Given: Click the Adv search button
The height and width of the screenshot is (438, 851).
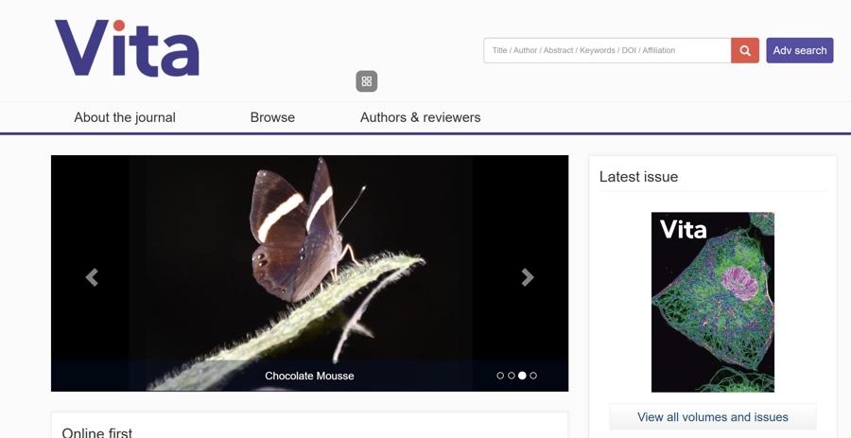Looking at the screenshot, I should [x=799, y=50].
